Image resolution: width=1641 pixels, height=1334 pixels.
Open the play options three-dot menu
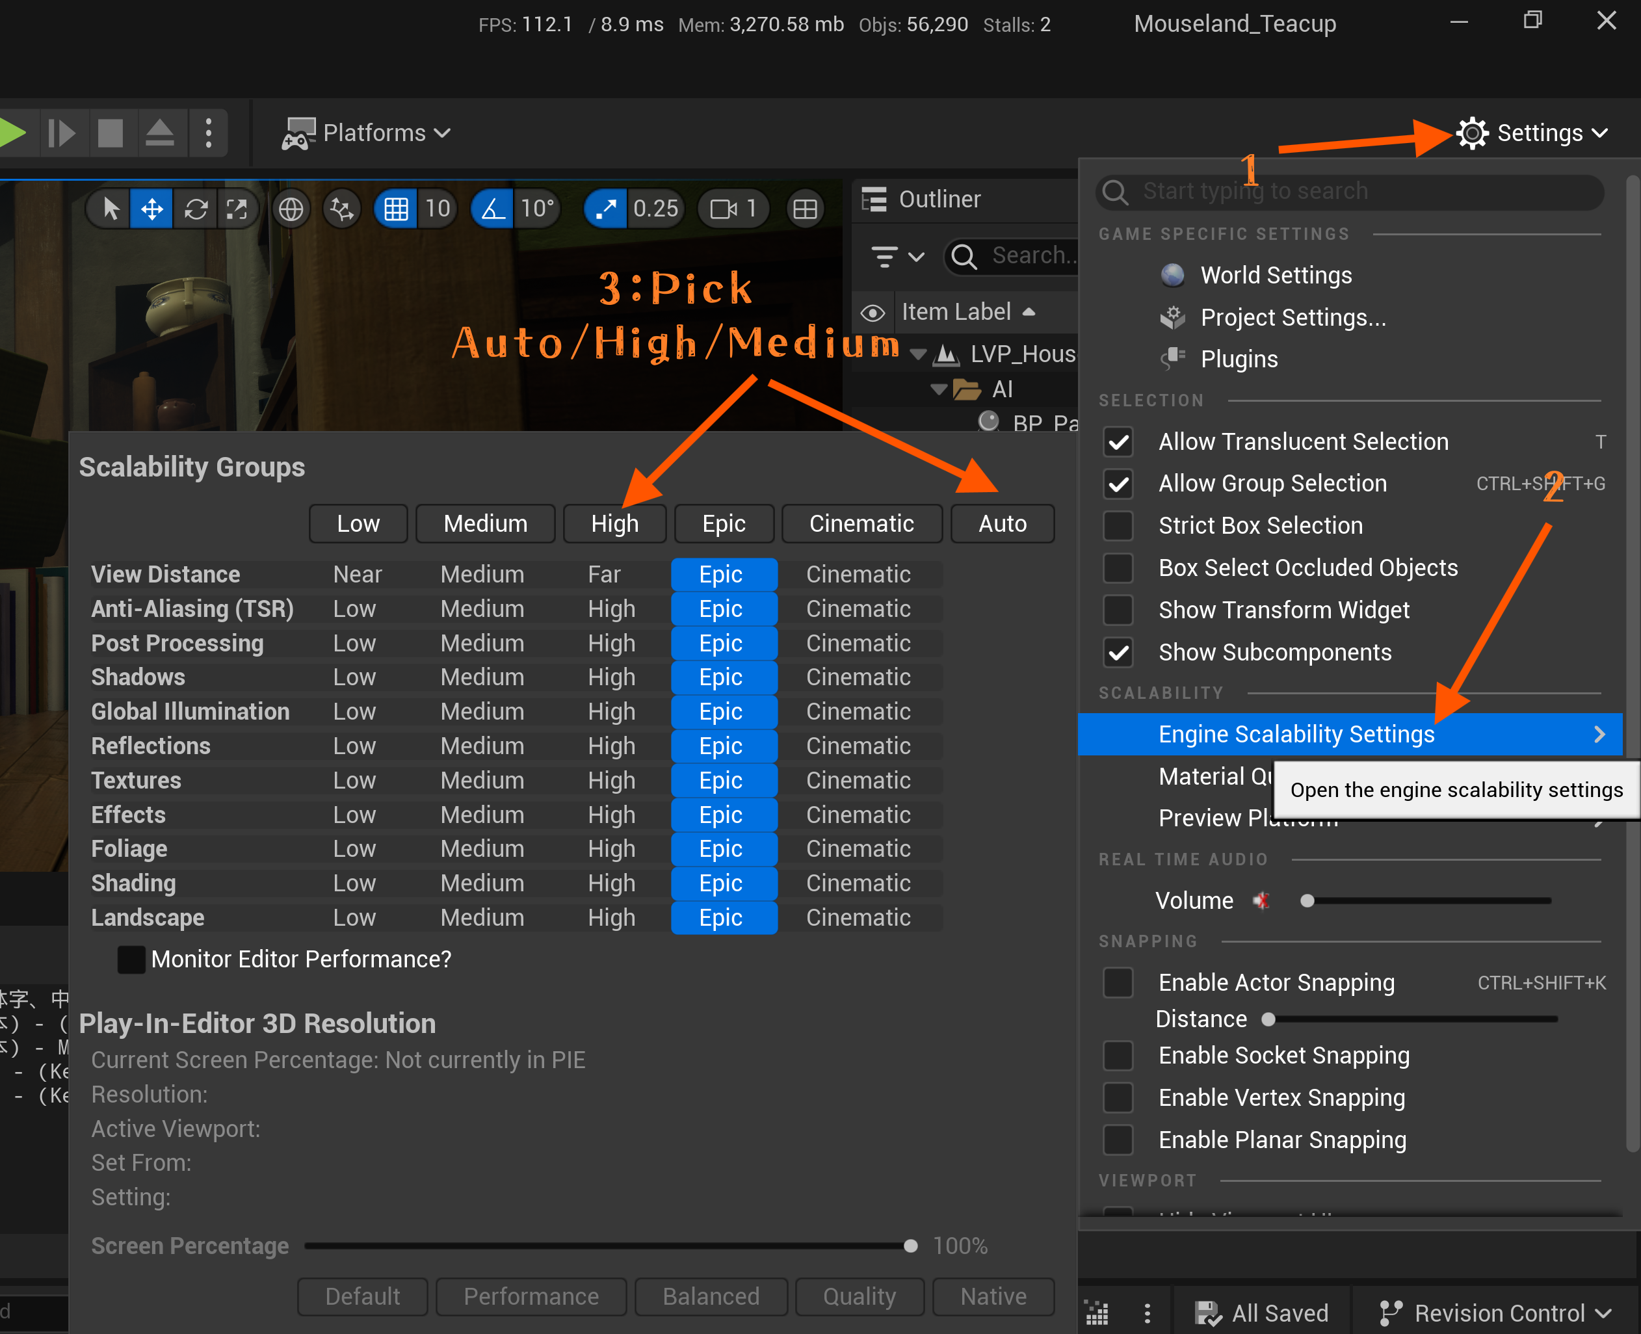click(208, 133)
